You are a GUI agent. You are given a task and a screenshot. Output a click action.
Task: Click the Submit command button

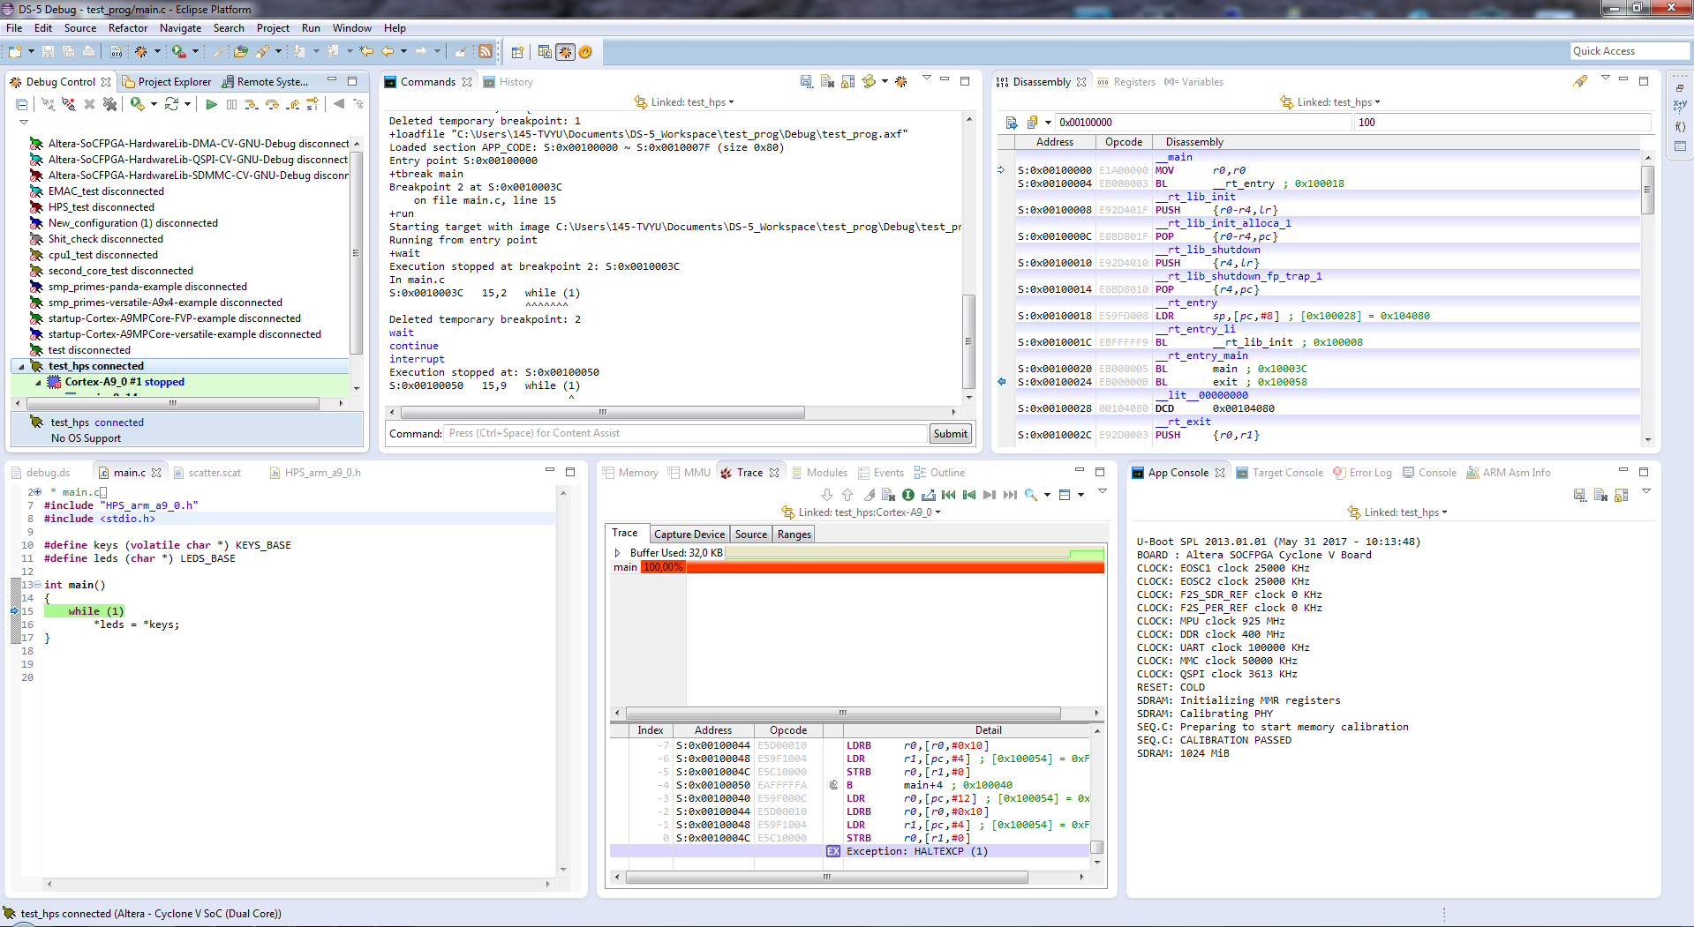950,433
